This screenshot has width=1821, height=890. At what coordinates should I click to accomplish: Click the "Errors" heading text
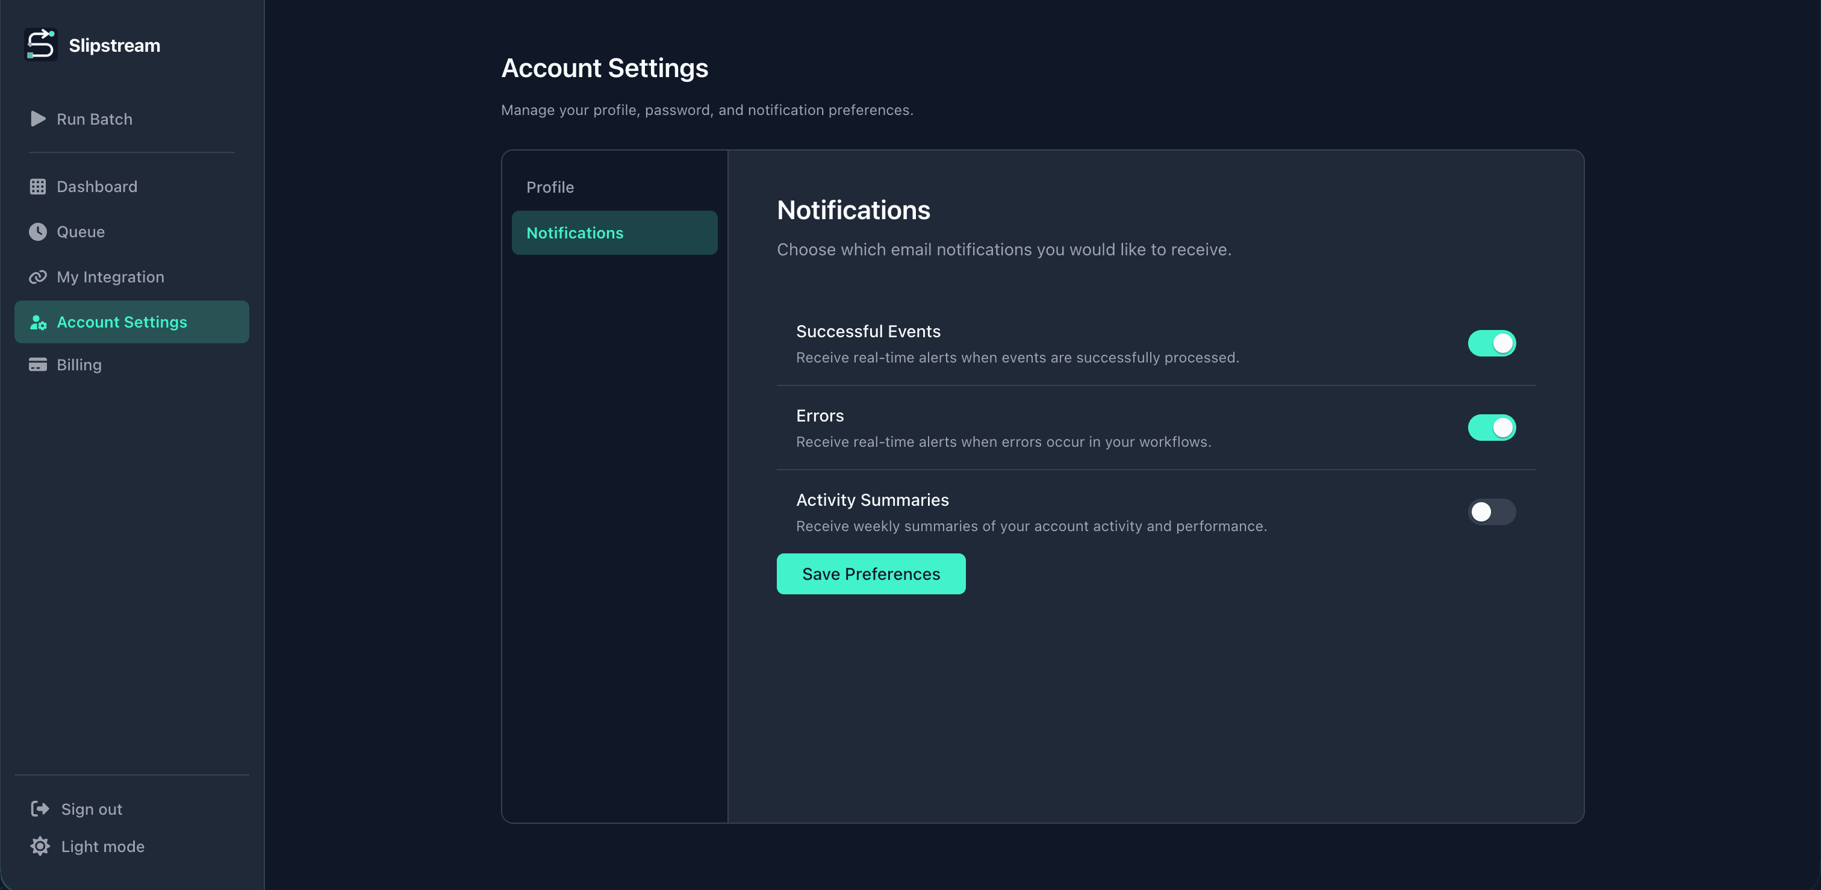point(820,415)
